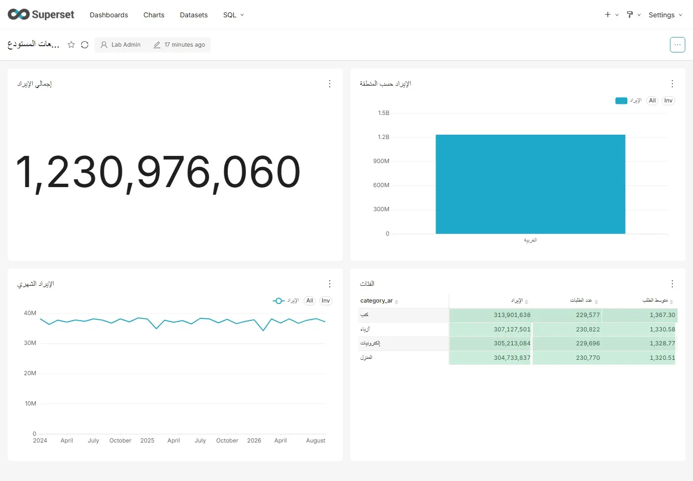Select the table cell 229,577
Screen dimensions: 693x481
tap(567, 315)
